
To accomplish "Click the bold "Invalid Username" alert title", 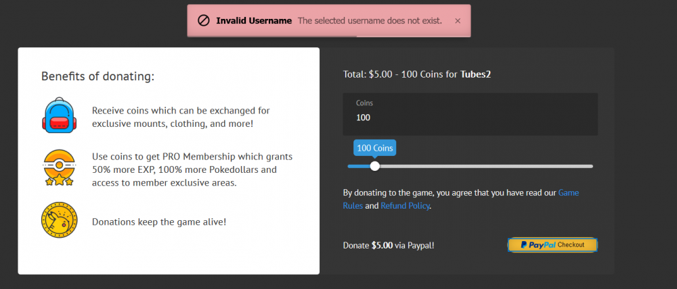I will coord(254,21).
